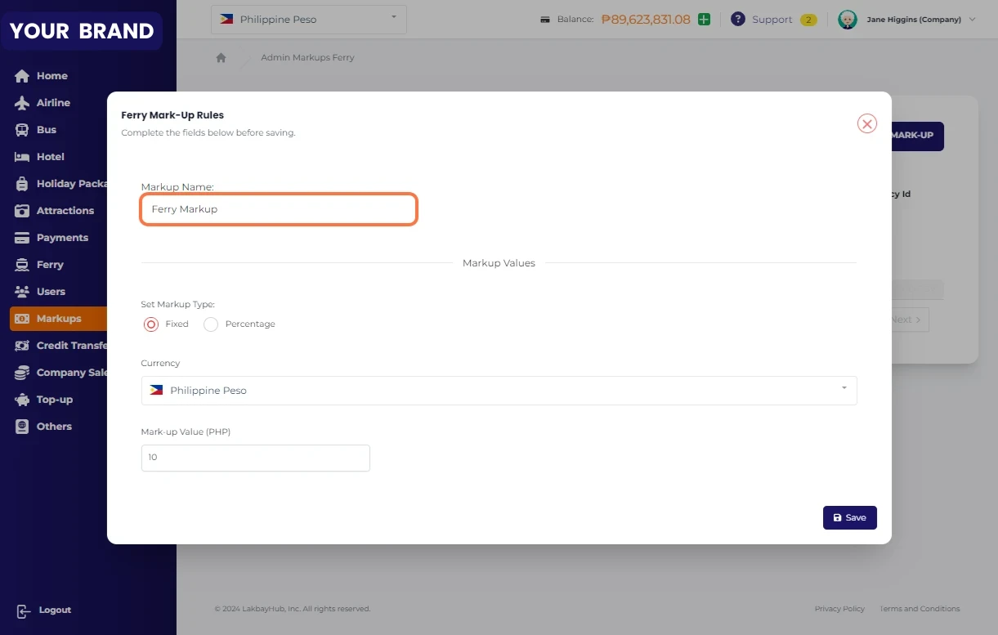998x635 pixels.
Task: Open Airline via its airplane icon
Action: [x=22, y=103]
